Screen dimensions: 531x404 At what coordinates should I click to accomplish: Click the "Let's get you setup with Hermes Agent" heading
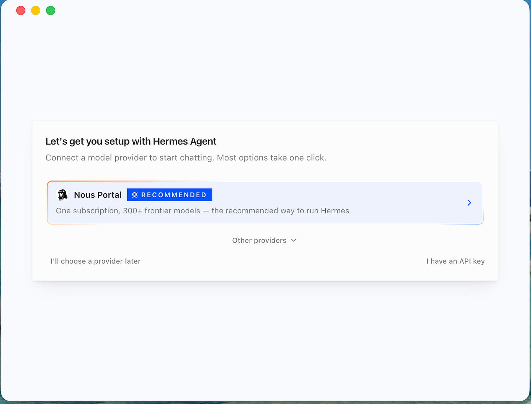(x=131, y=141)
